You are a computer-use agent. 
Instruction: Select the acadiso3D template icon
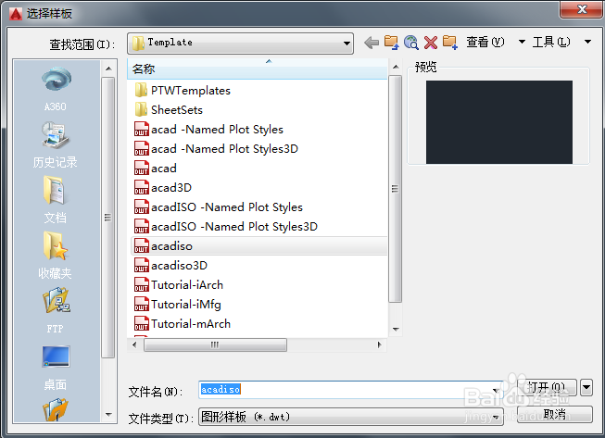[x=141, y=265]
